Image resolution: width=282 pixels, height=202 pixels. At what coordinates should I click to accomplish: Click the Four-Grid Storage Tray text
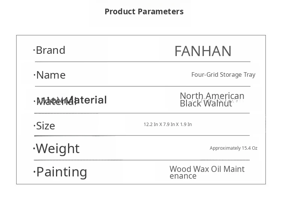coord(223,74)
